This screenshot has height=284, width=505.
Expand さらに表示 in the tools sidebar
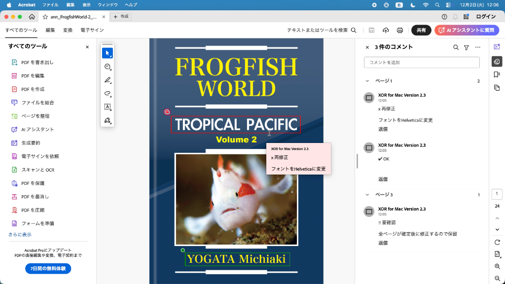20,234
